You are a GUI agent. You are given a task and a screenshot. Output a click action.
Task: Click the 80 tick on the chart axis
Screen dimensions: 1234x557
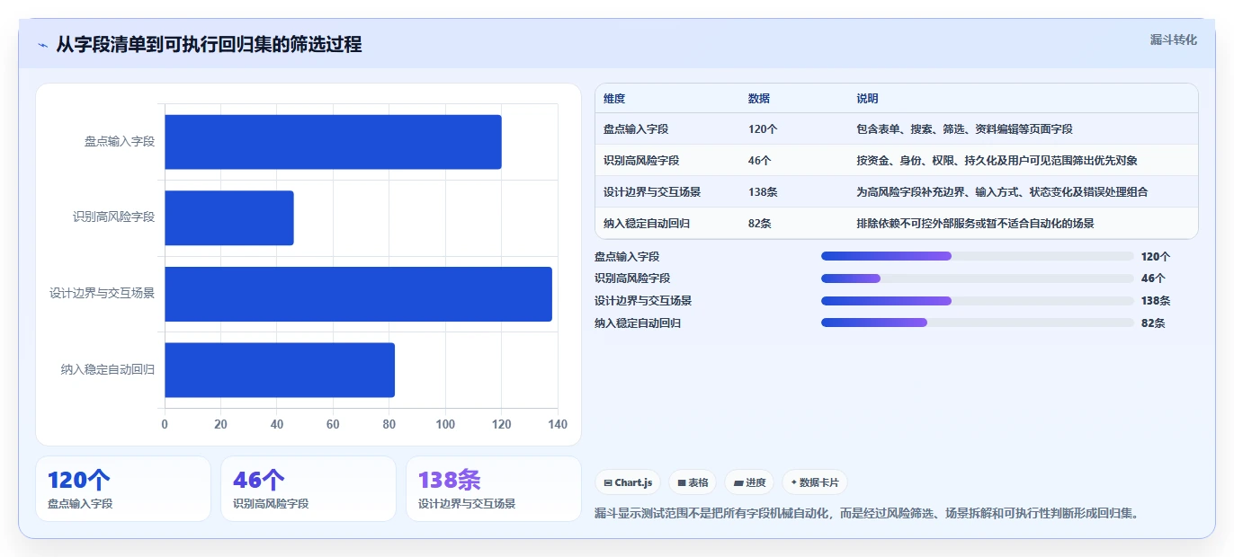click(x=389, y=424)
